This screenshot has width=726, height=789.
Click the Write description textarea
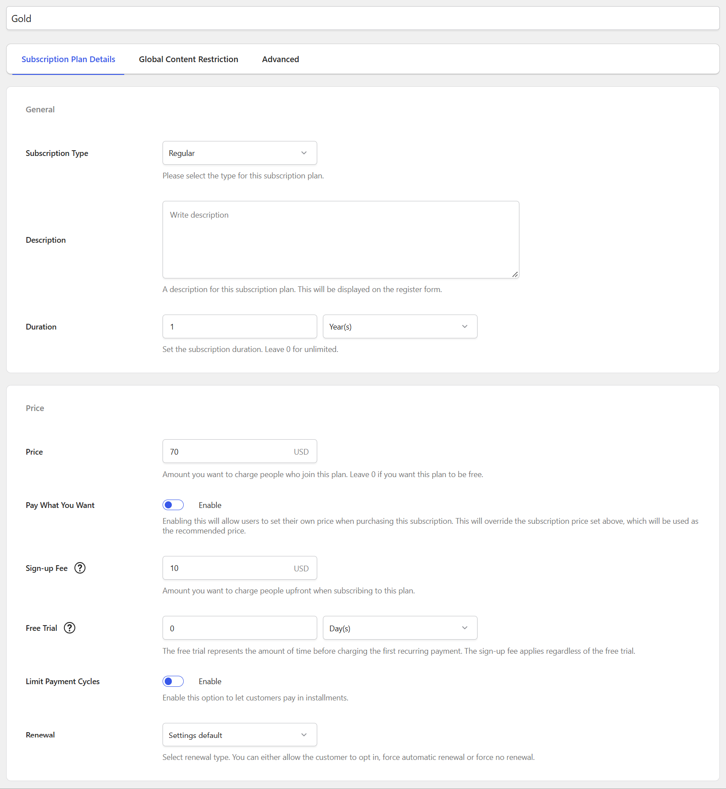click(341, 240)
